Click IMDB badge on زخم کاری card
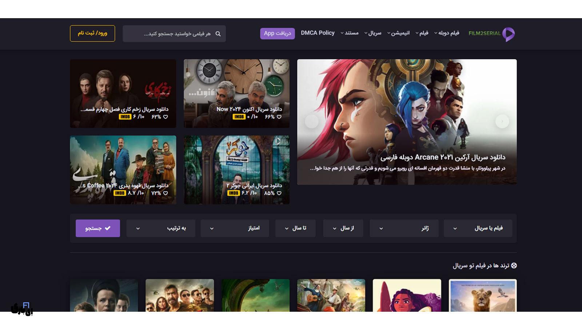The width and height of the screenshot is (582, 327). [125, 117]
